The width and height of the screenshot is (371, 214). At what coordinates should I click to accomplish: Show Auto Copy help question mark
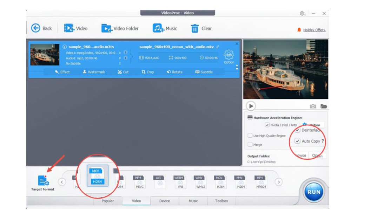[x=323, y=141]
